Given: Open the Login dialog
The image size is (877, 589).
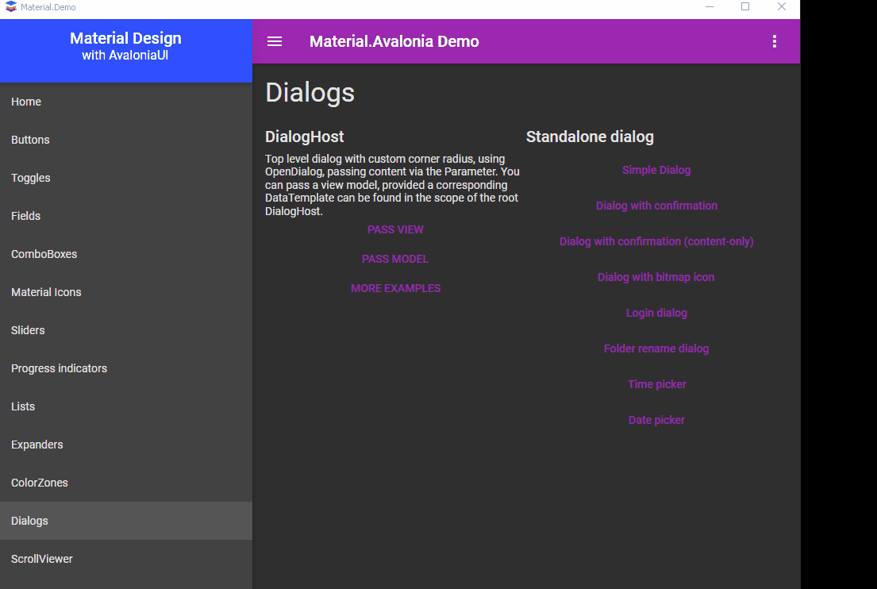Looking at the screenshot, I should coord(656,313).
